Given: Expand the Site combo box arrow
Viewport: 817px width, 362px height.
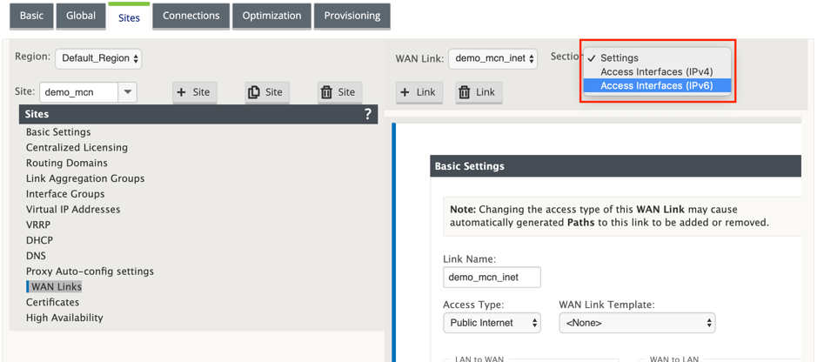Looking at the screenshot, I should [x=128, y=92].
